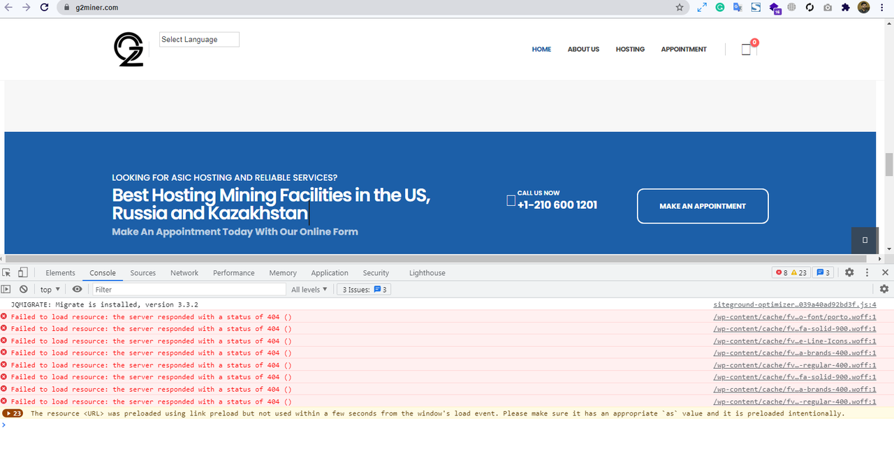Open the Chrome profile avatar

tap(864, 7)
